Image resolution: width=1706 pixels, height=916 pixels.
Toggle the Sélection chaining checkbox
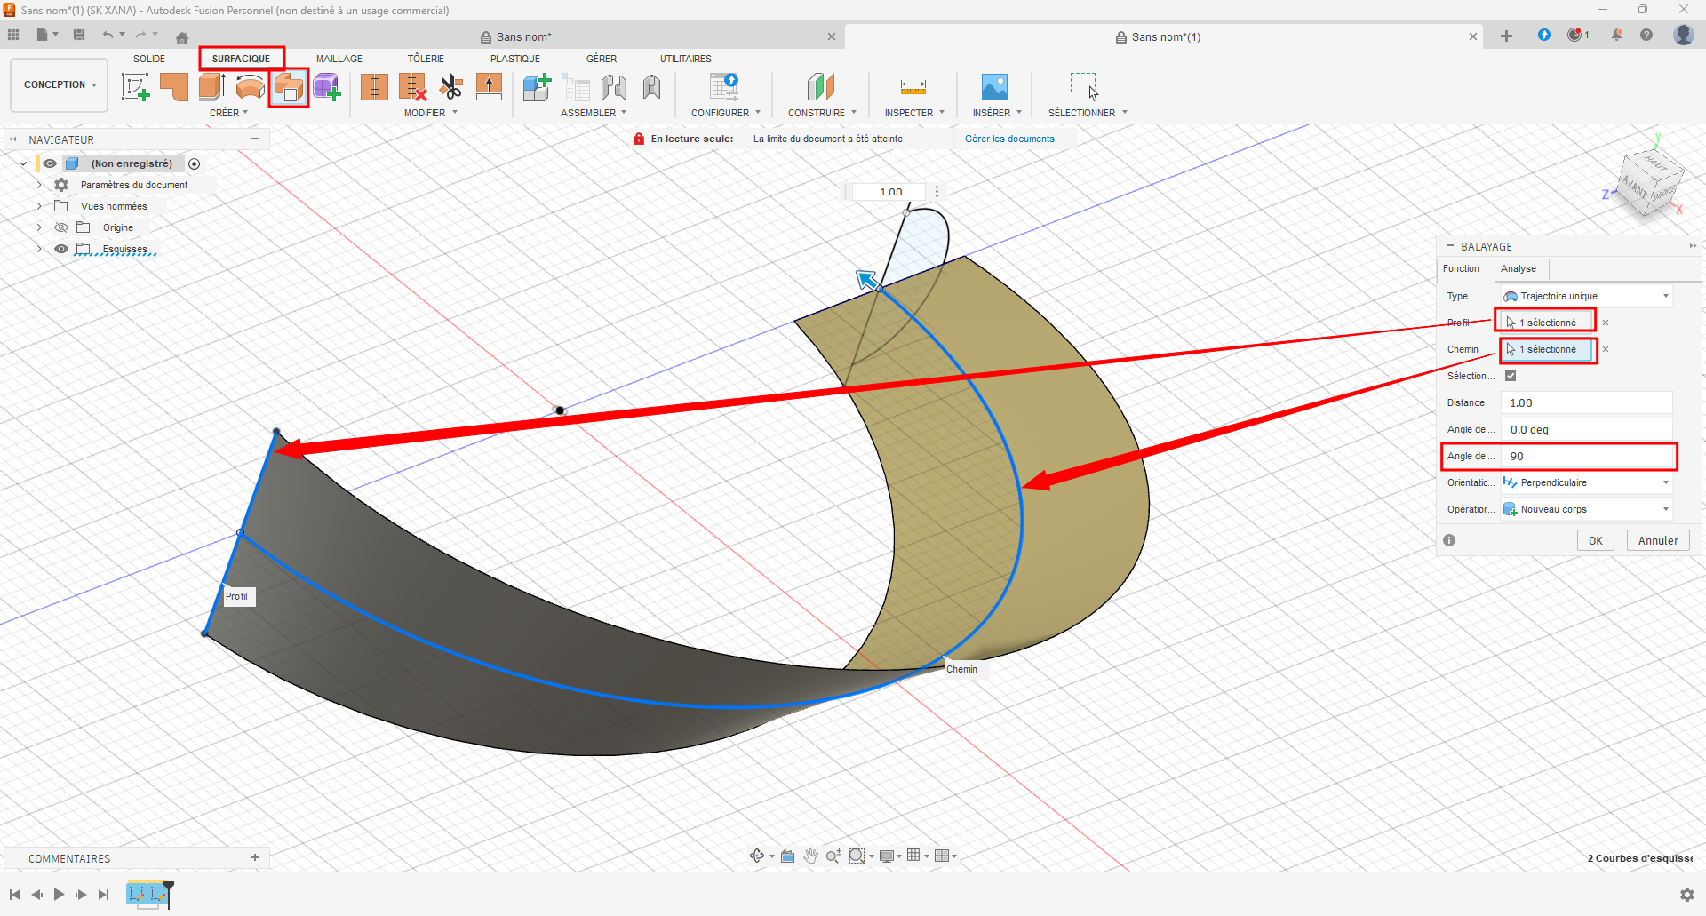[1511, 376]
